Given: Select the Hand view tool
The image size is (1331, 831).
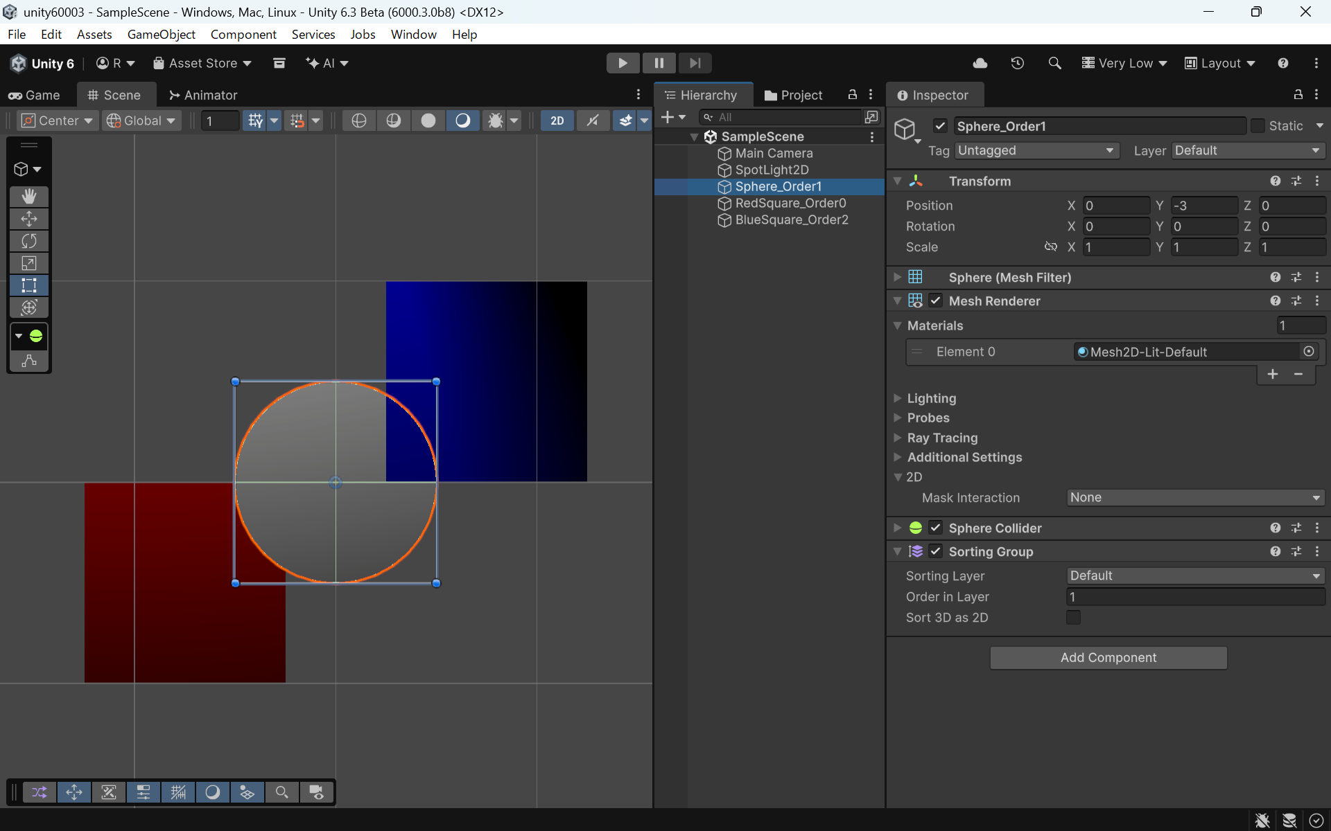Looking at the screenshot, I should pyautogui.click(x=29, y=197).
